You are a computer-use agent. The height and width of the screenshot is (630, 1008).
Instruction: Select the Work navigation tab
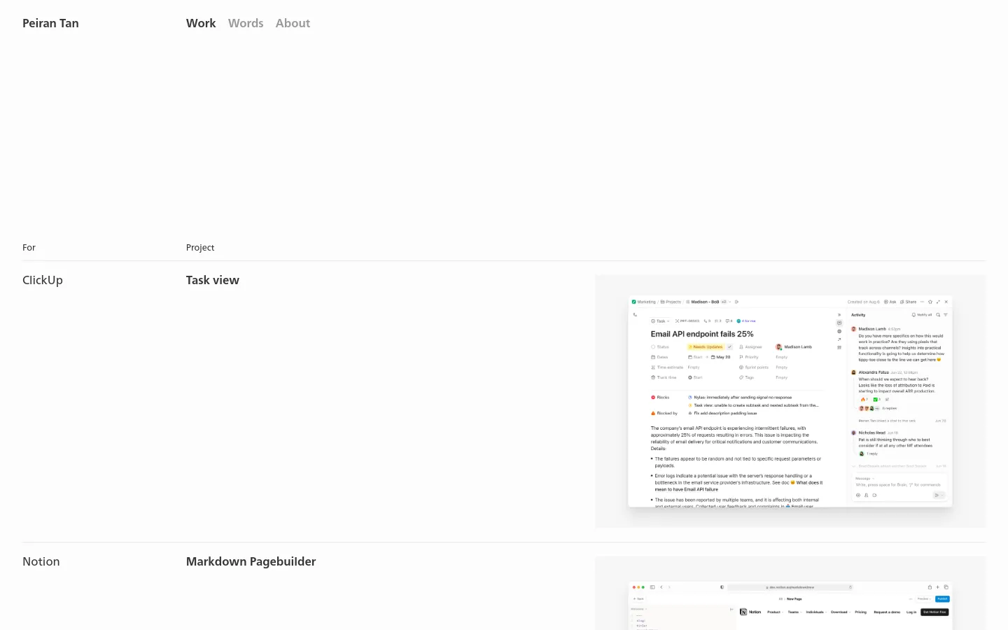tap(201, 23)
